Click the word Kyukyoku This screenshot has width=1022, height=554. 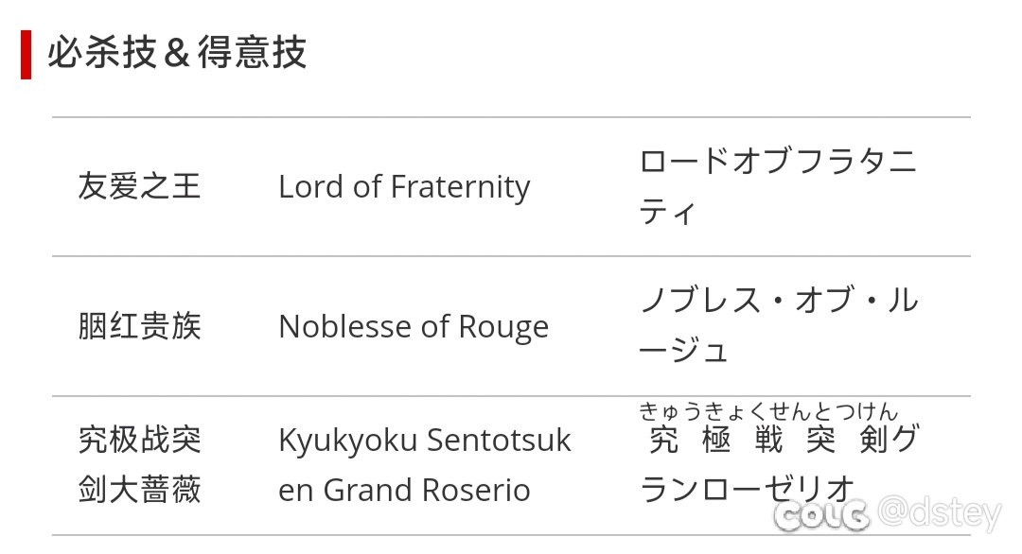[347, 440]
